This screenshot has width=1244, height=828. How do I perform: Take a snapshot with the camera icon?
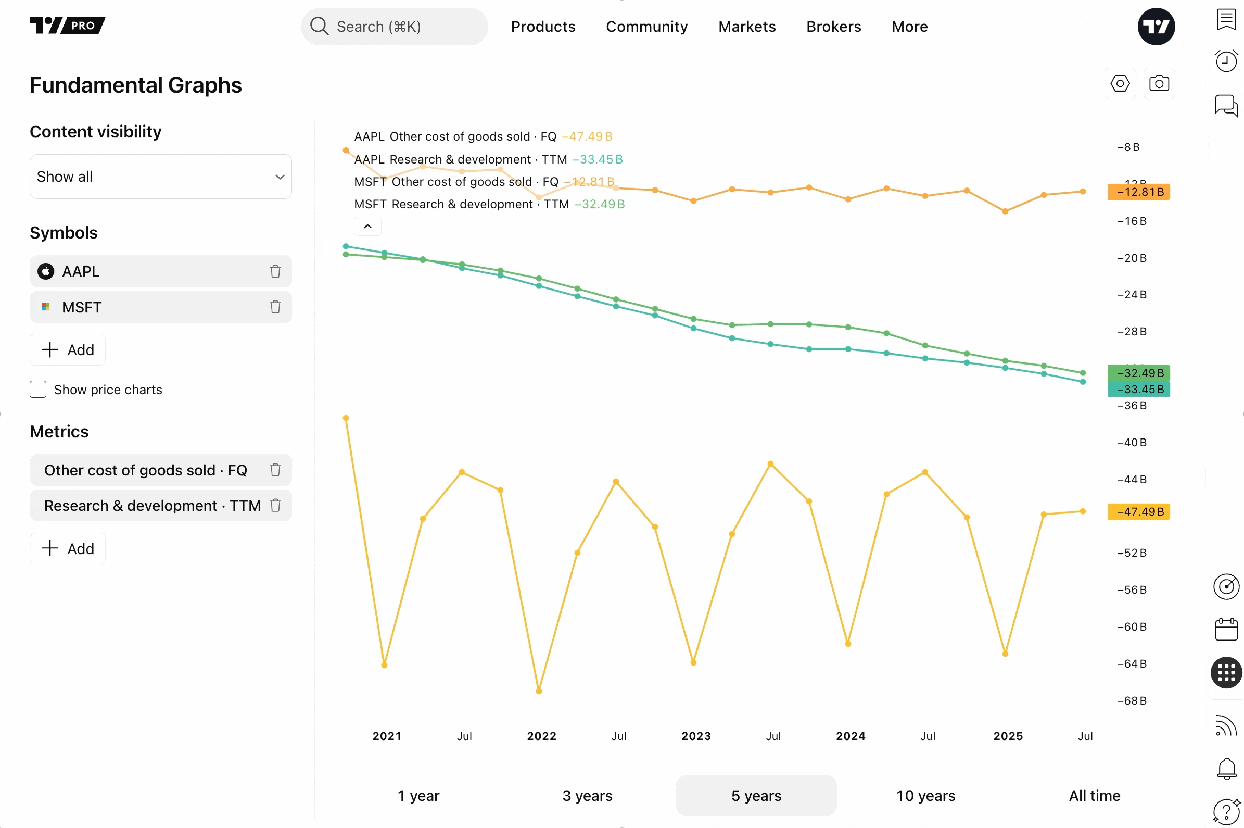[x=1159, y=83]
